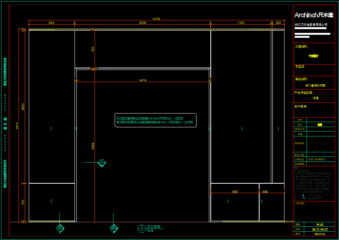Click the circled 1 drawing title bubble
Screen dimensions: 339x240
point(142,229)
